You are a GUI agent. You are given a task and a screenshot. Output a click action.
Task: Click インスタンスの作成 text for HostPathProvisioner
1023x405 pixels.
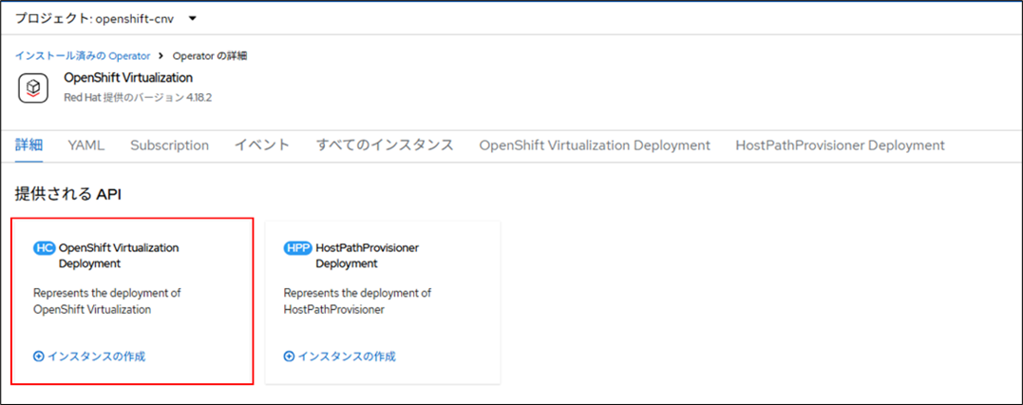(347, 357)
